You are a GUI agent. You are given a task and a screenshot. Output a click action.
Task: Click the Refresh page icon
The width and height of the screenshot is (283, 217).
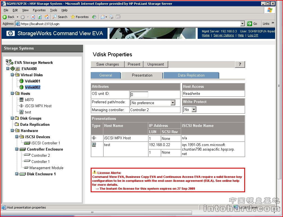click(x=40, y=17)
